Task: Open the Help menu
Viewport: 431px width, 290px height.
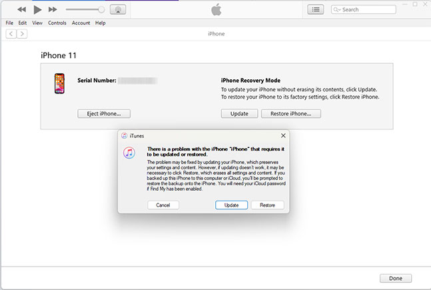Action: pyautogui.click(x=101, y=23)
